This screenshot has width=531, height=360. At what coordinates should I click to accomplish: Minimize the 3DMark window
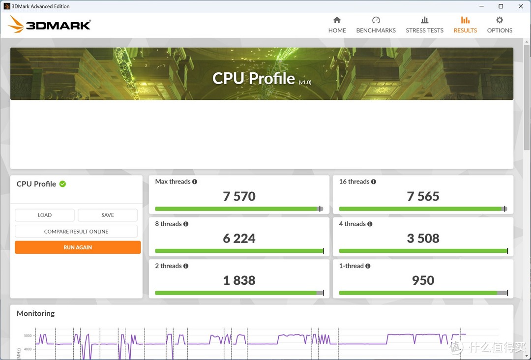coord(481,6)
